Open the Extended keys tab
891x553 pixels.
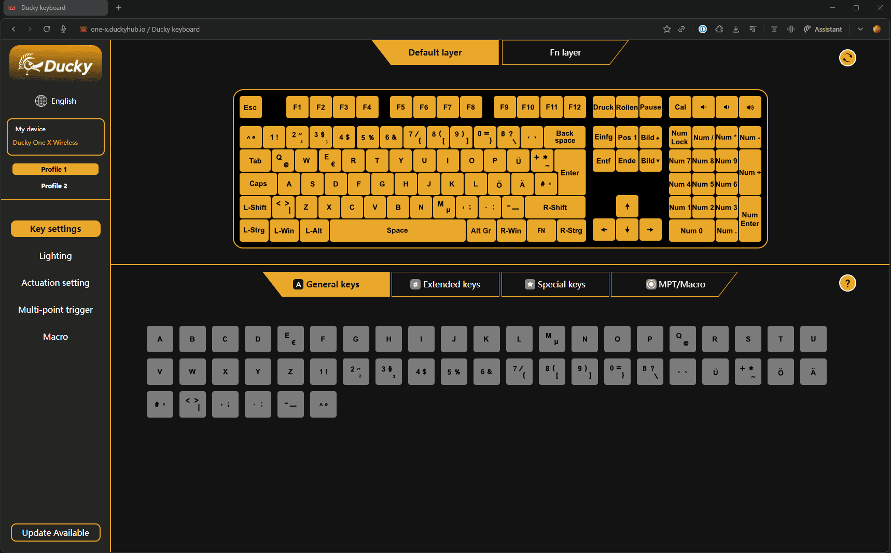(x=445, y=284)
